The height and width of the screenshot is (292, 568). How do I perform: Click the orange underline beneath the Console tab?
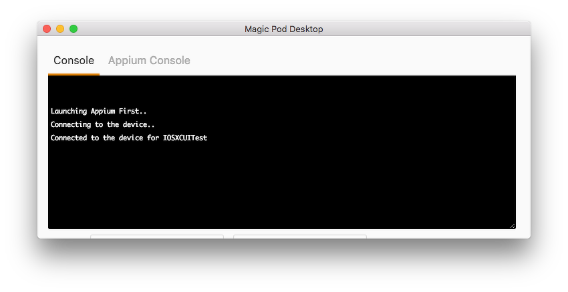[74, 74]
